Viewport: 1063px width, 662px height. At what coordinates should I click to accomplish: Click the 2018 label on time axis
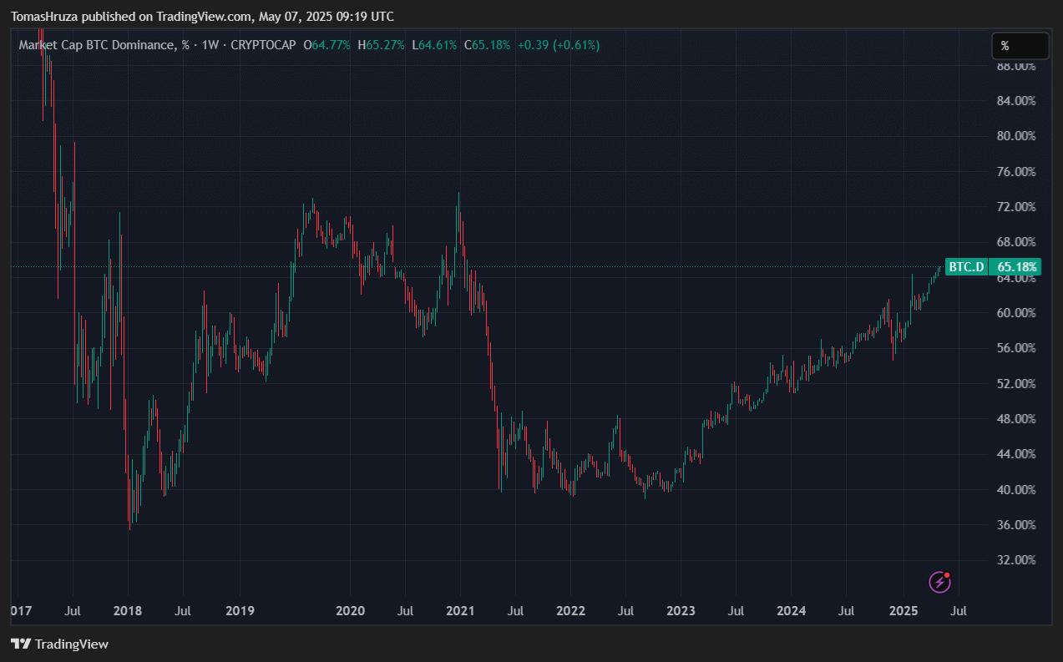click(129, 611)
